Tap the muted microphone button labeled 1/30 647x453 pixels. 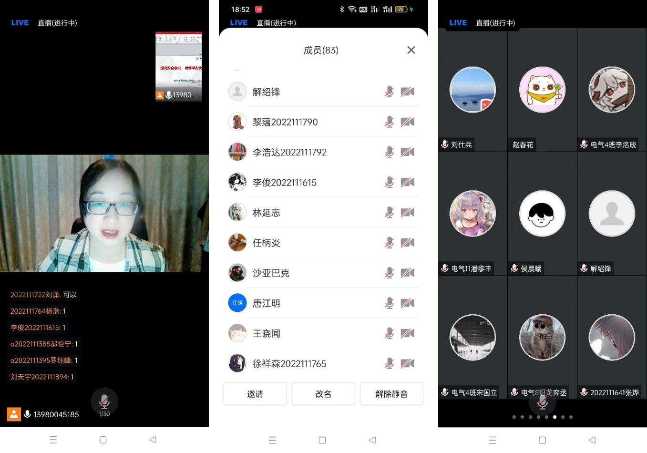[104, 402]
